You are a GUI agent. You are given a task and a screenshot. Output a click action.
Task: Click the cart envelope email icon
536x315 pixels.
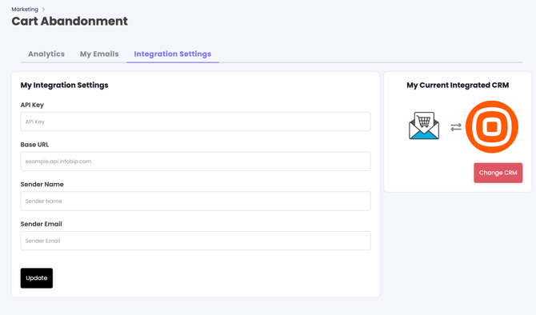424,126
